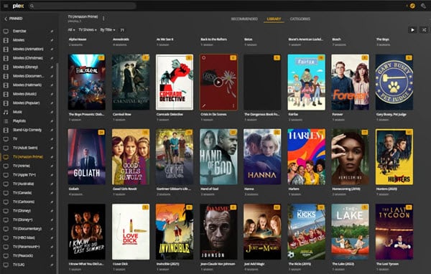
Task: Click the Alpha House title link
Action: 78,39
